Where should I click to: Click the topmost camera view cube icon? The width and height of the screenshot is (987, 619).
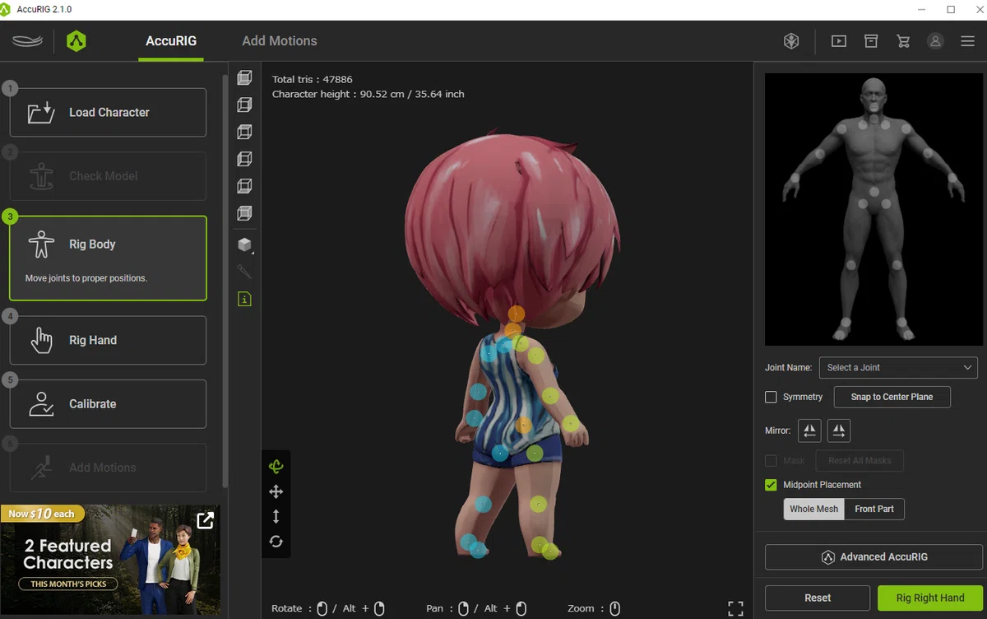244,77
